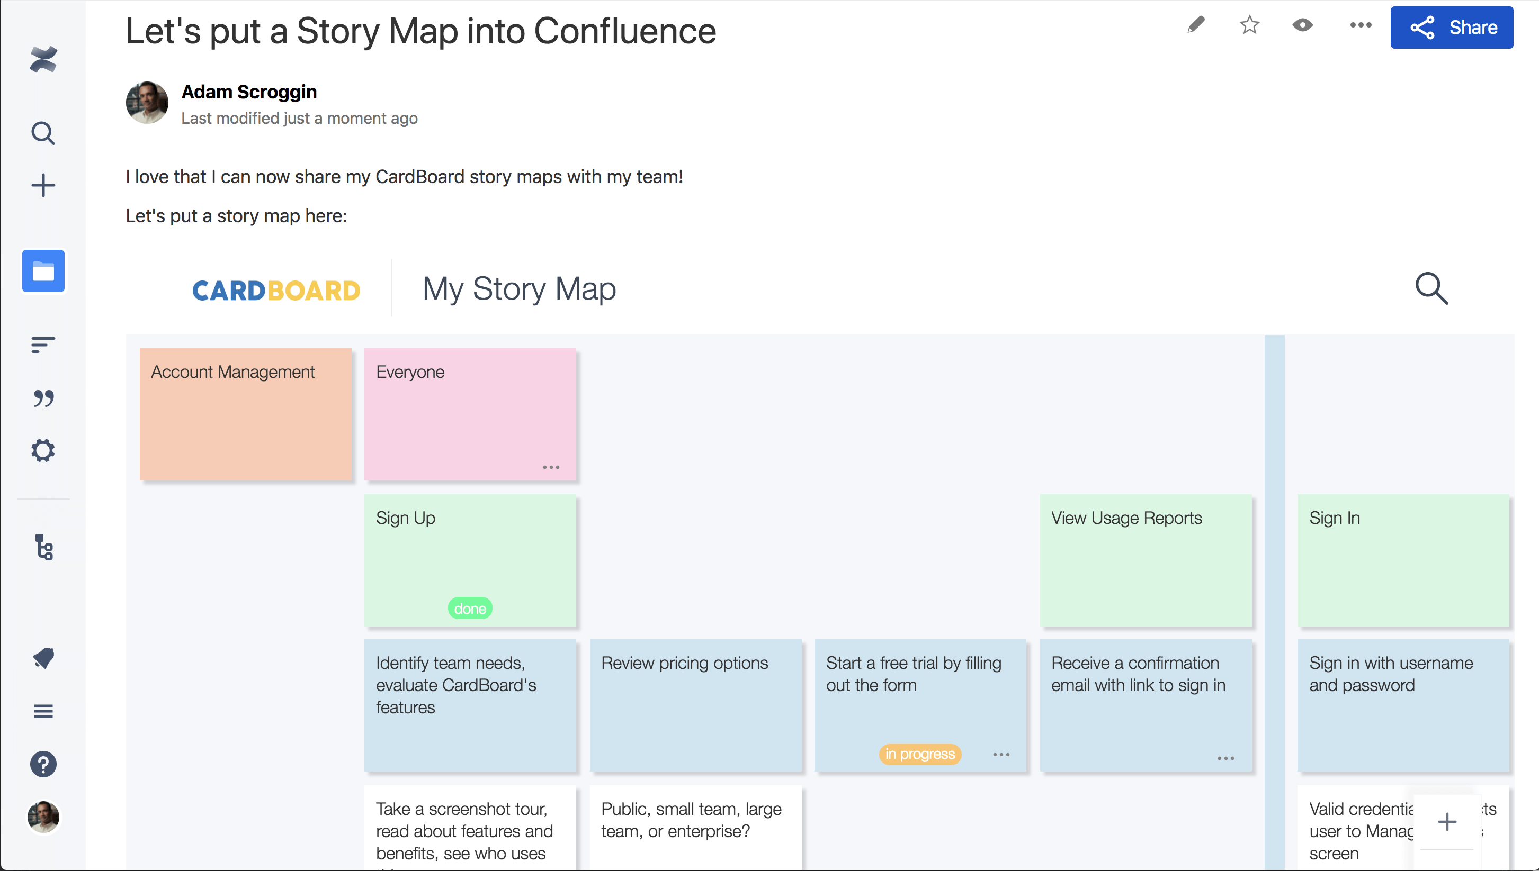Select Identify team needs card

point(470,705)
